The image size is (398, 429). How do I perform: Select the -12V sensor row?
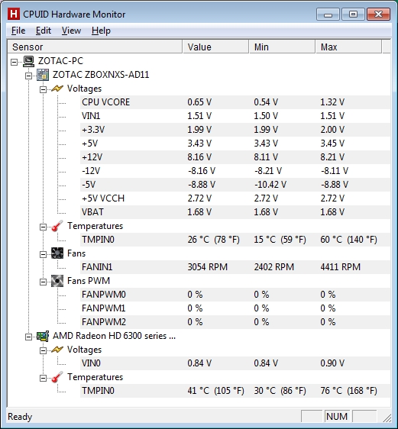(235, 171)
